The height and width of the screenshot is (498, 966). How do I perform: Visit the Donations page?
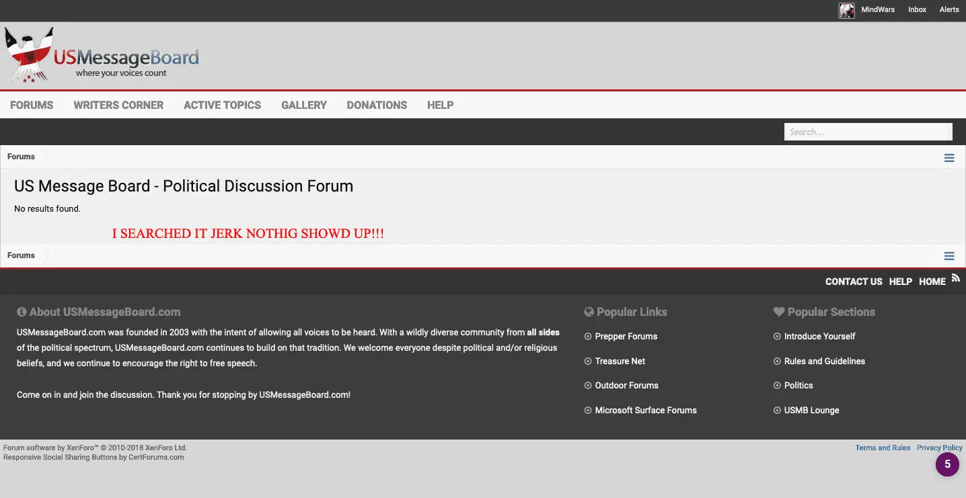[x=377, y=105]
